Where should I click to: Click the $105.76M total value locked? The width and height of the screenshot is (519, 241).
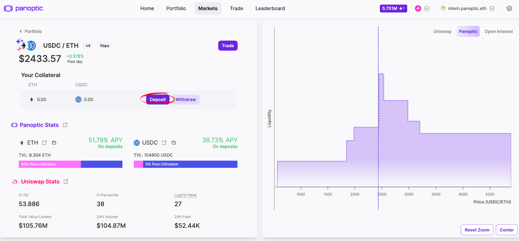(33, 226)
